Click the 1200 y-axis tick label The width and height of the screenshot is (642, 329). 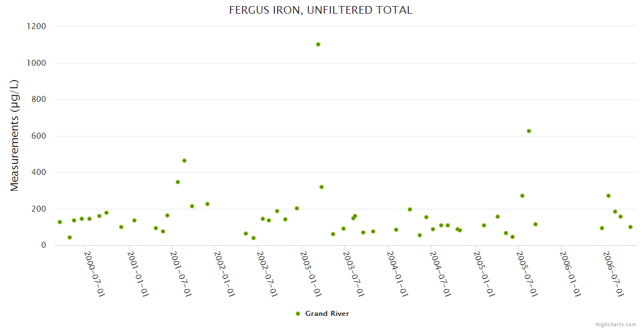coord(36,26)
